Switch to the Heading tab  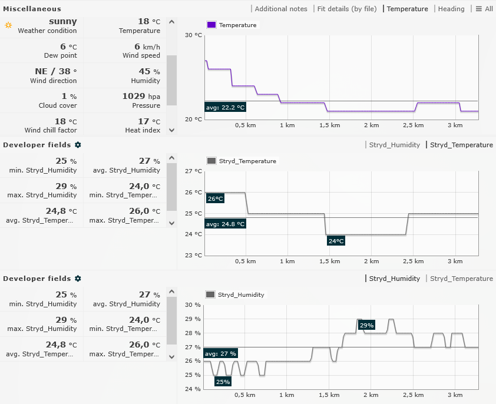(x=451, y=9)
